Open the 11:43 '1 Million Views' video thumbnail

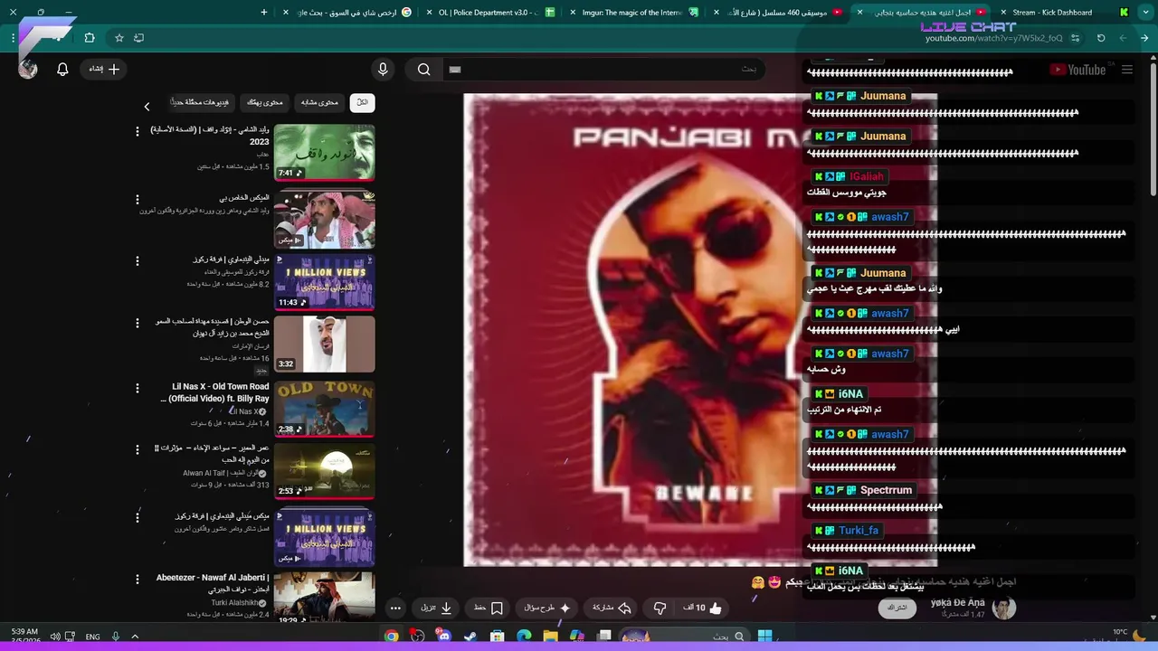324,281
